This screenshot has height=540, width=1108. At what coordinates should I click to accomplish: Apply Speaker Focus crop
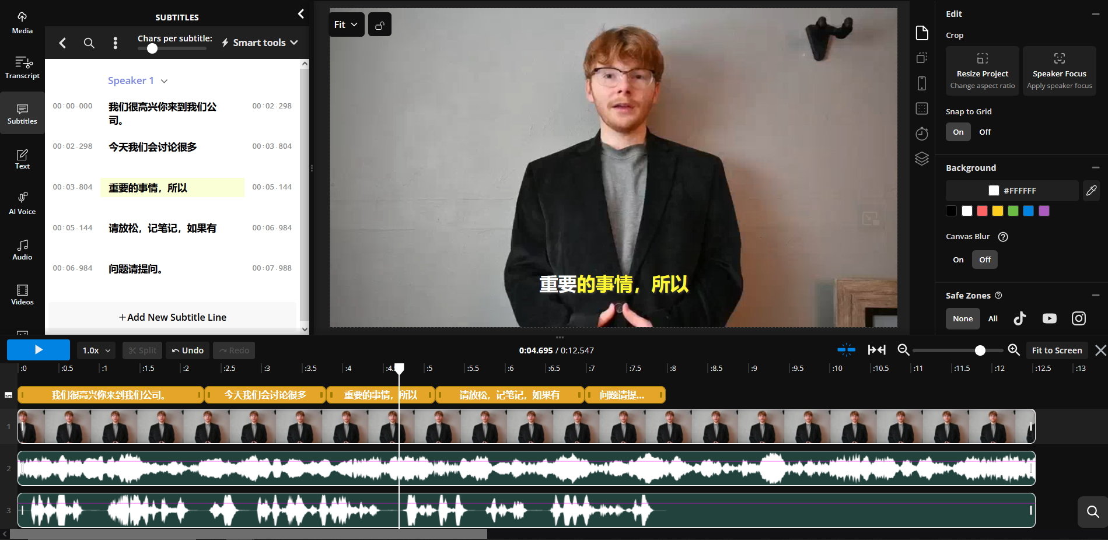(1059, 71)
